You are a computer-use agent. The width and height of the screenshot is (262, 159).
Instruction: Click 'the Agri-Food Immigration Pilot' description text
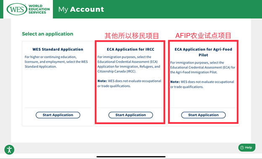(x=194, y=72)
